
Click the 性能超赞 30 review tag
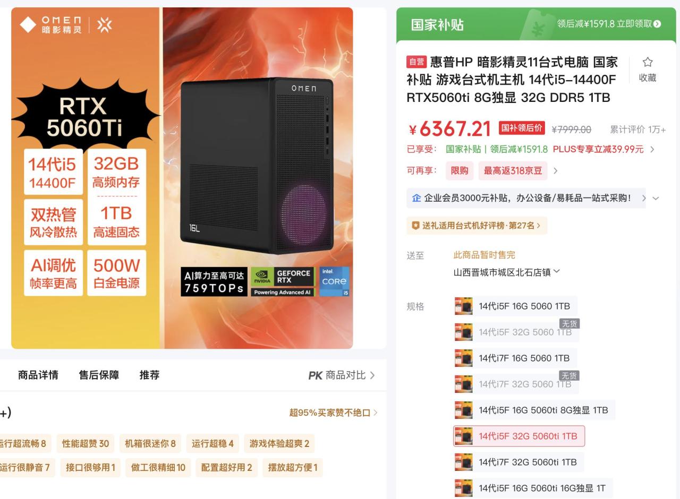click(86, 443)
